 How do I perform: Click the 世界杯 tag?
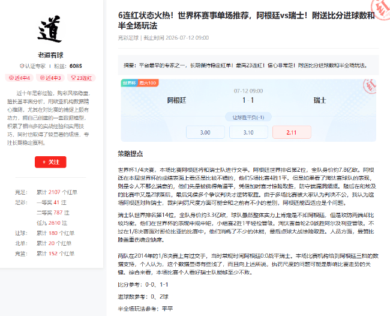pyautogui.click(x=129, y=83)
